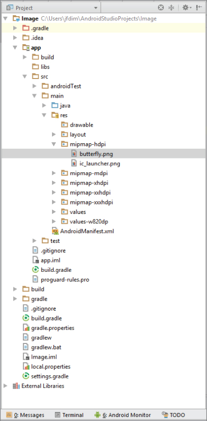The image size is (207, 421).
Task: Open the Messages tool window tab
Action: (25, 415)
